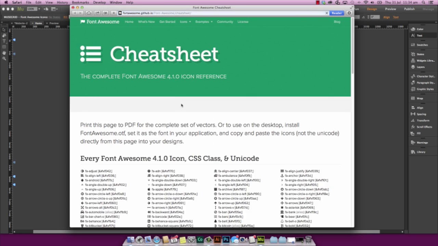Open the Blog link

(x=337, y=22)
